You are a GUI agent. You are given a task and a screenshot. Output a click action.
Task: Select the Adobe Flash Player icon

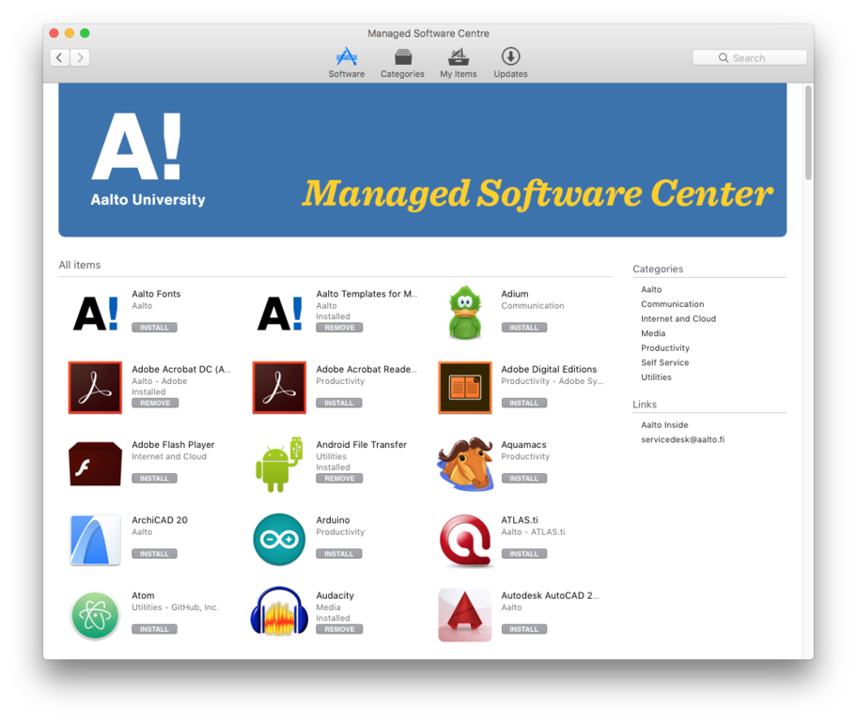[x=95, y=464]
